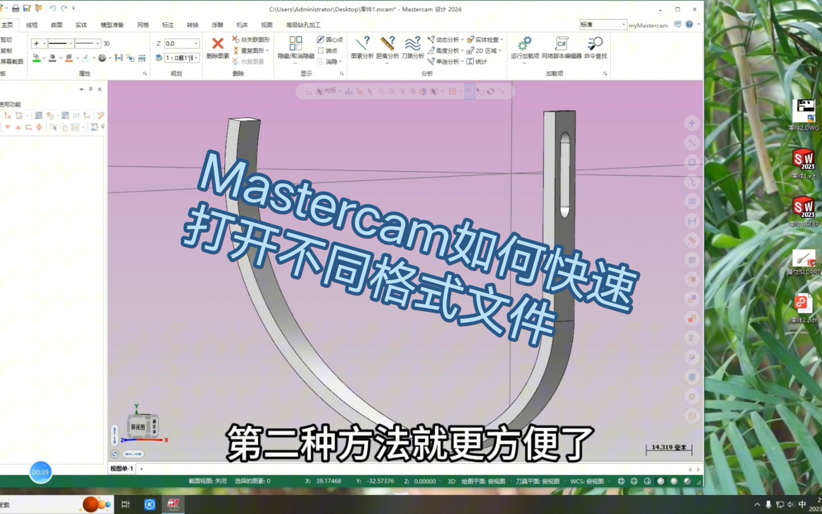Toggle the pin (auto-hide) on toolpaths panel

[90, 89]
